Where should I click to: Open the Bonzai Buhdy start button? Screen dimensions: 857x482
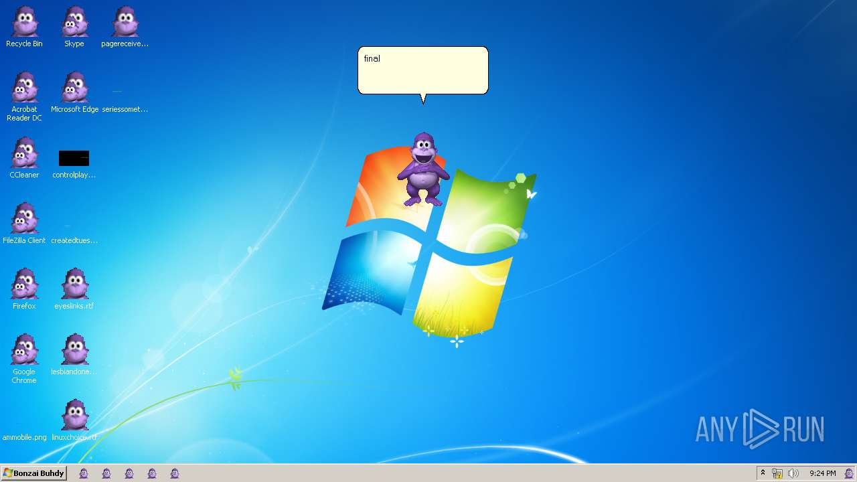click(34, 473)
